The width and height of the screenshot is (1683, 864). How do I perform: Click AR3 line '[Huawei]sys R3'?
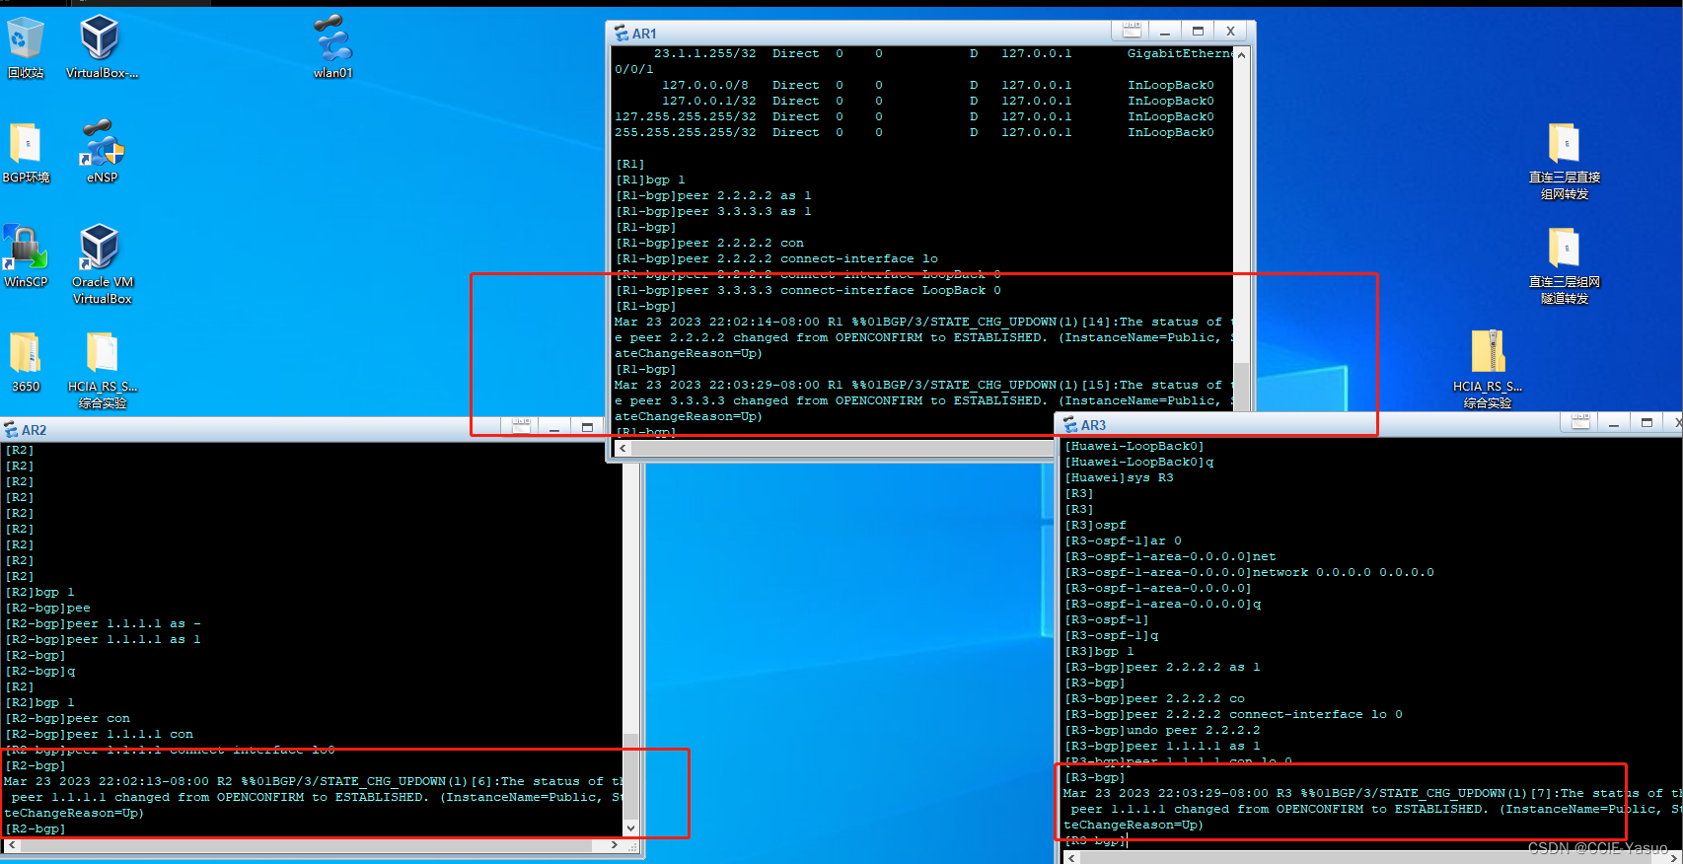coord(1119,477)
